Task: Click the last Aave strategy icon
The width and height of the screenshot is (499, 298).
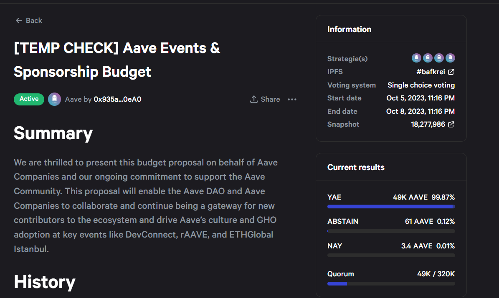Action: 450,58
